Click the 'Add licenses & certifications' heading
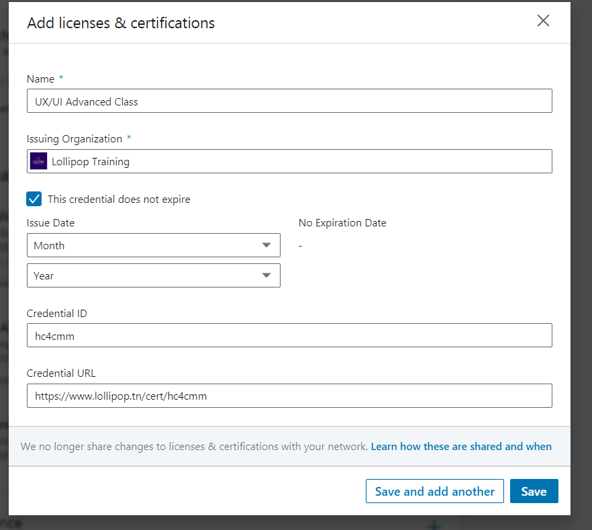 tap(121, 23)
